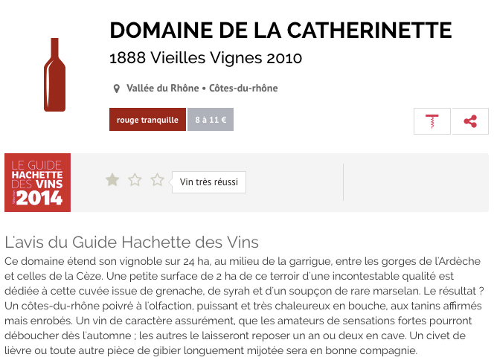Click the 1888 Vieilles Vignes 2010 subtitle

coord(206,58)
